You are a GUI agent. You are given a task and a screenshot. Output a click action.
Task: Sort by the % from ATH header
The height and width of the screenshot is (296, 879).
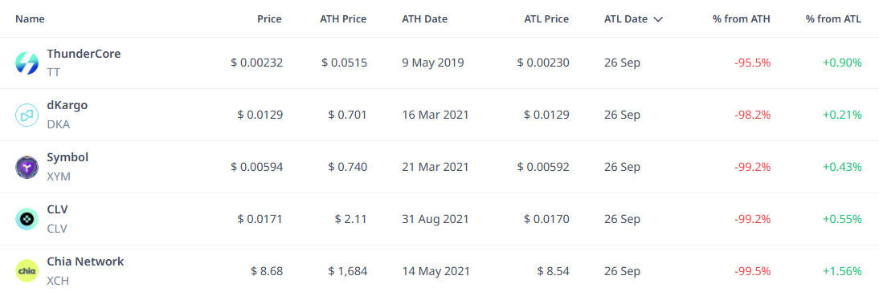pos(741,19)
